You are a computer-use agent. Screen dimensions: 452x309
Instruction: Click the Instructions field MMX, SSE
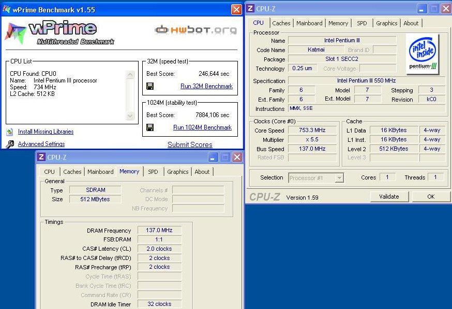click(366, 108)
